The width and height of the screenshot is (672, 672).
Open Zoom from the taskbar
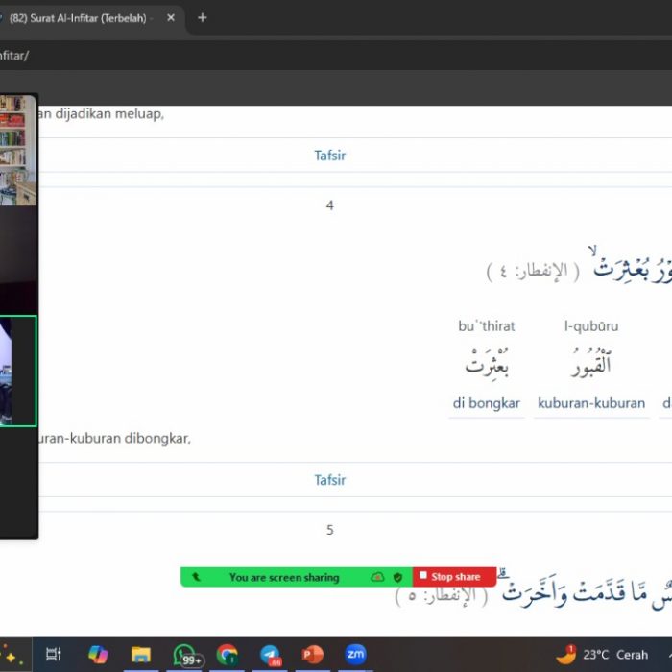coord(355,655)
